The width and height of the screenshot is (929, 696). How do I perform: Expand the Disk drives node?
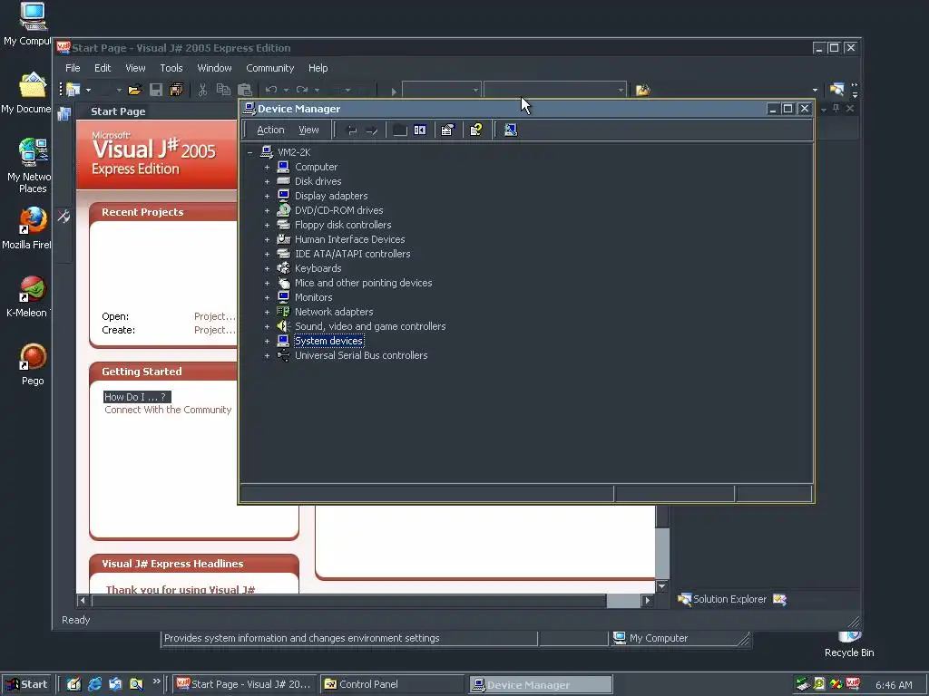pos(268,181)
